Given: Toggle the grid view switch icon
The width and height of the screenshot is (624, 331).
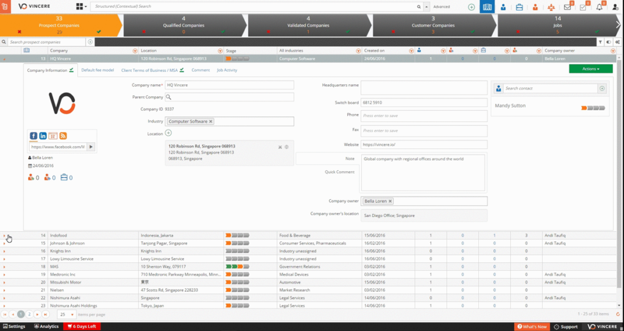Looking at the screenshot, I should [609, 42].
